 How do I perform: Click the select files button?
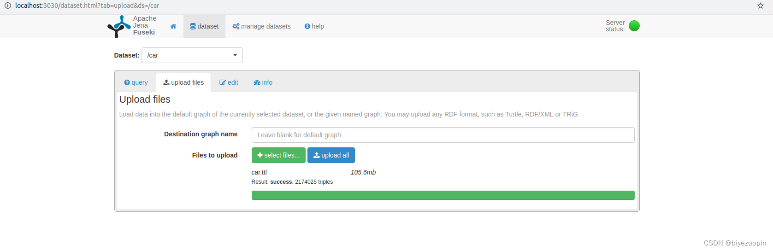coord(278,155)
